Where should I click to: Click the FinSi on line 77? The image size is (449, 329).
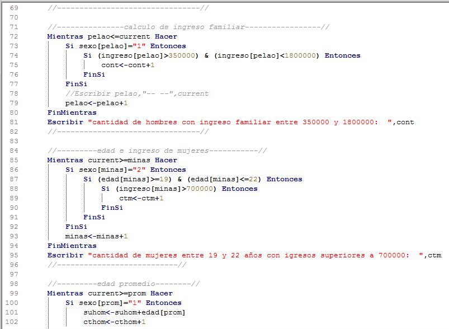click(x=76, y=84)
